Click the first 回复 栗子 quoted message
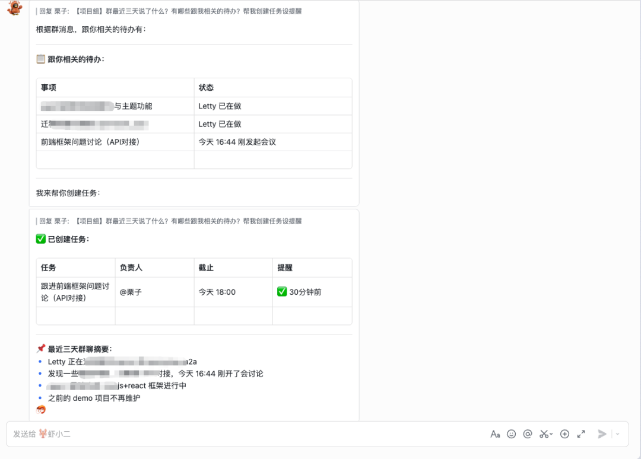This screenshot has height=459, width=641. click(x=169, y=11)
